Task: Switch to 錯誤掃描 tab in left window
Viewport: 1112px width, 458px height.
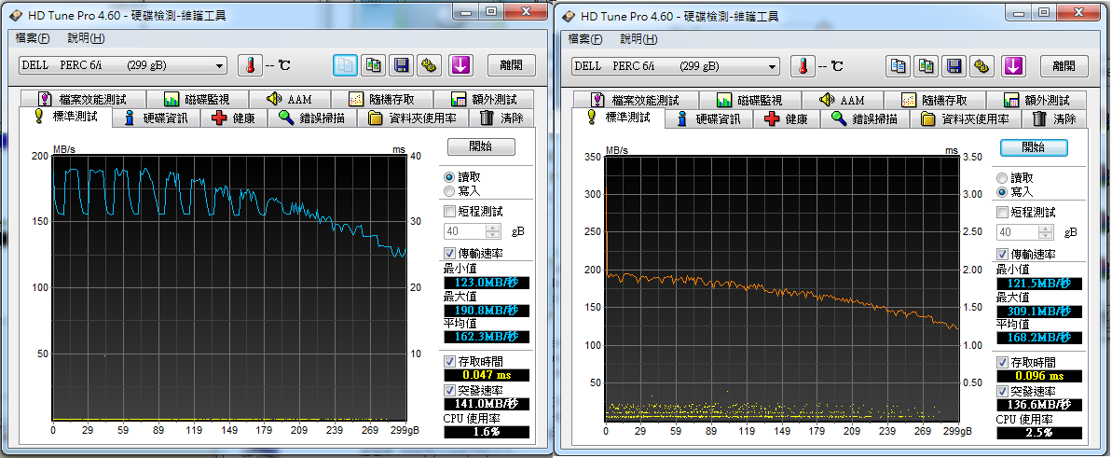Action: 312,118
